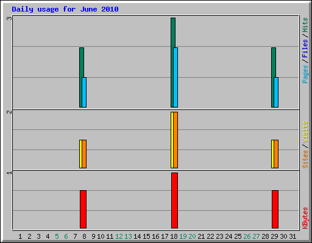Click day label '30' on x-axis
Image resolution: width=312 pixels, height=243 pixels.
pyautogui.click(x=283, y=236)
